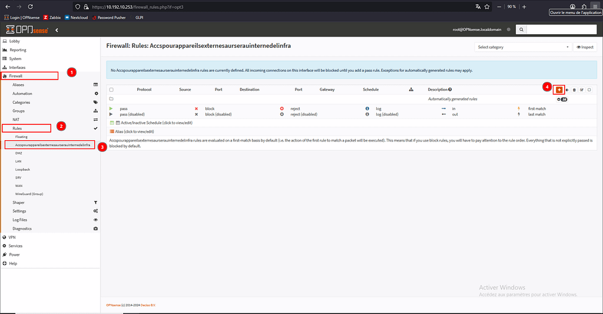Click the disable selected rules icon

(588, 90)
